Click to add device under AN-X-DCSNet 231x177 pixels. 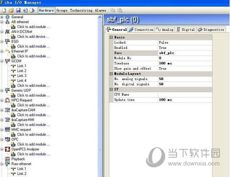pyautogui.click(x=33, y=37)
